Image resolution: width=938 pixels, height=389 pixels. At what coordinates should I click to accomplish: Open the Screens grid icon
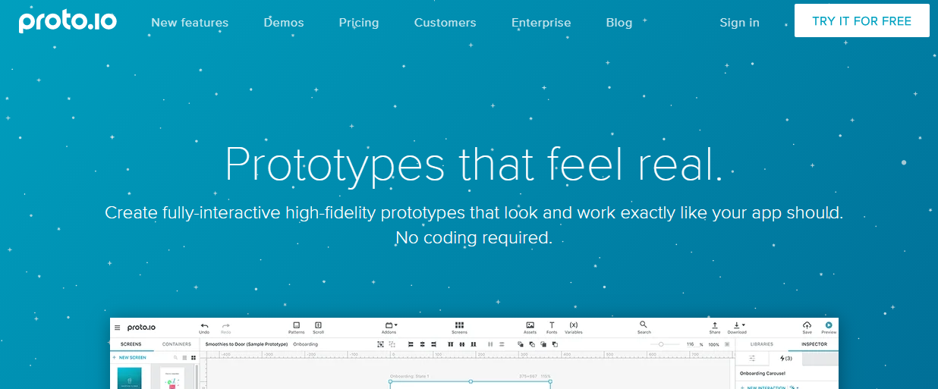(459, 325)
